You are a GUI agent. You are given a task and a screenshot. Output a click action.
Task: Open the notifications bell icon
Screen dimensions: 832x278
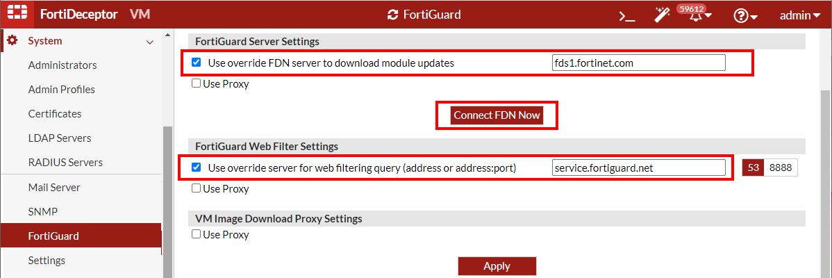tap(697, 16)
